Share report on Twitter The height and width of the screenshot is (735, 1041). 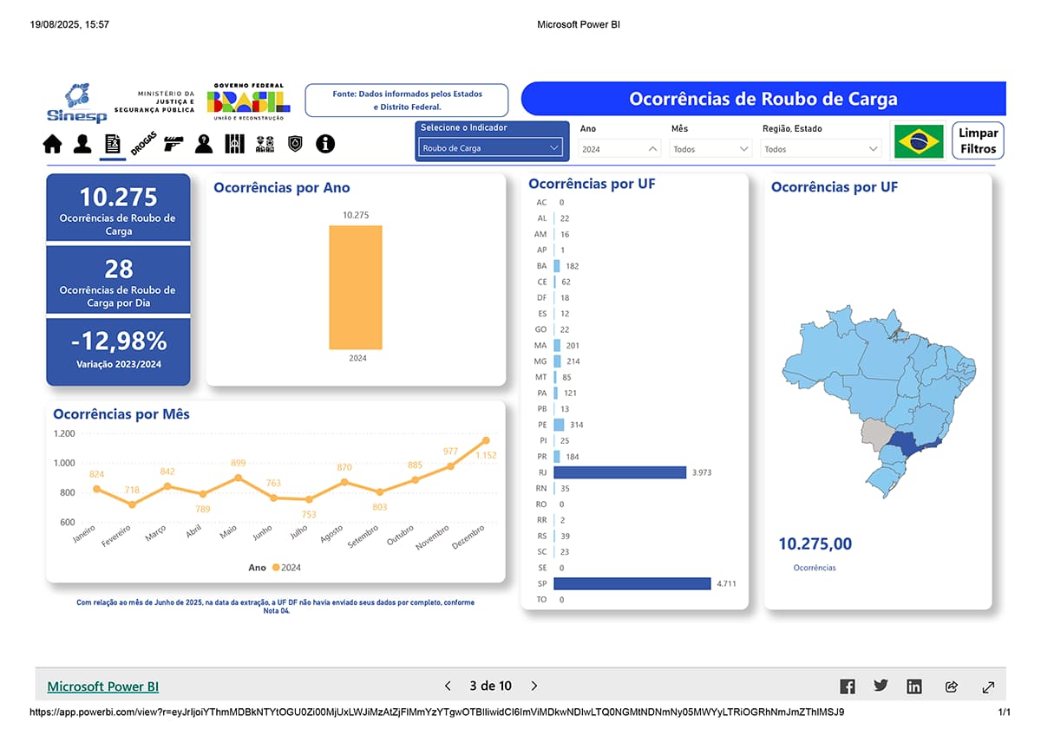(881, 686)
